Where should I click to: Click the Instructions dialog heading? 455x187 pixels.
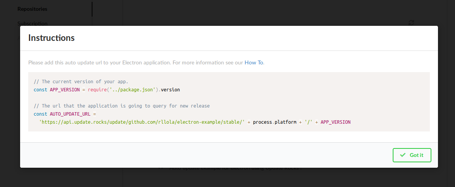click(51, 38)
